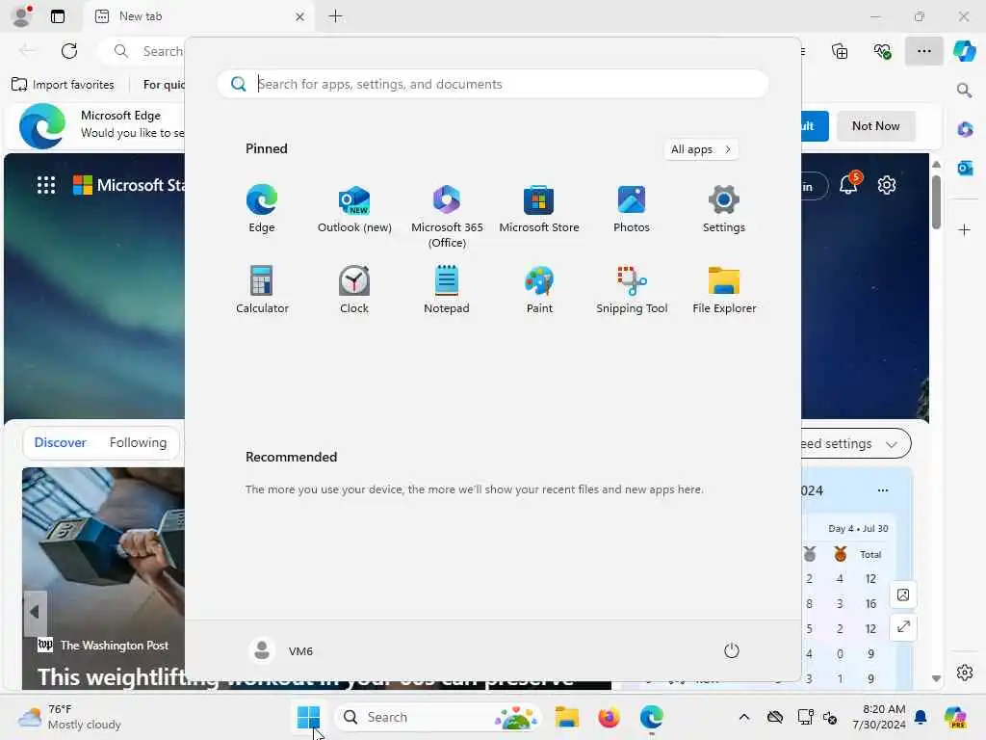Open Microsoft Store from Start menu
Screen dimensions: 986x740
point(539,209)
